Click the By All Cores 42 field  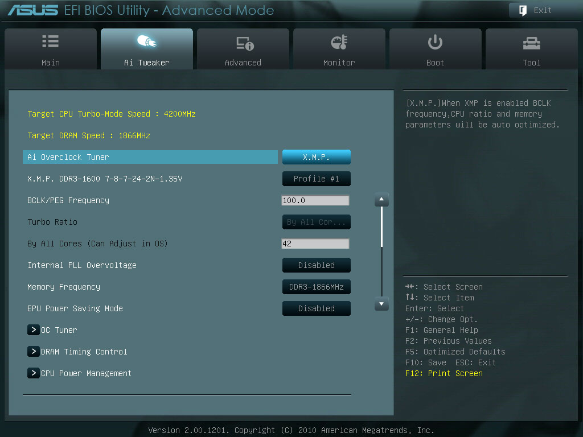(315, 244)
